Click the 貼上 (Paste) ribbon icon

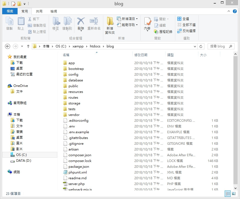(x=21, y=23)
